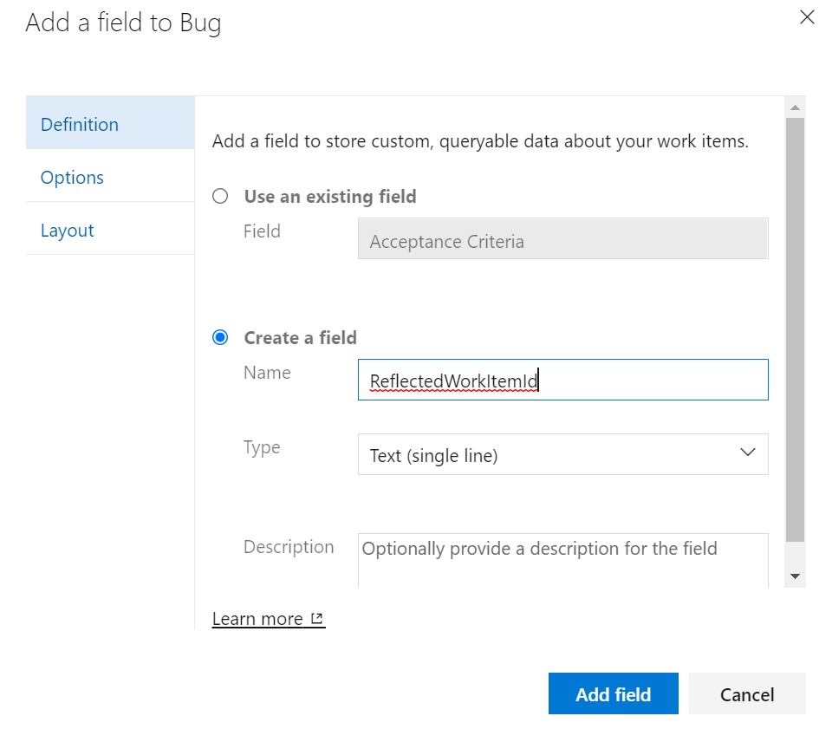Viewport: 819px width, 729px height.
Task: Click the Field label text
Action: pyautogui.click(x=262, y=231)
